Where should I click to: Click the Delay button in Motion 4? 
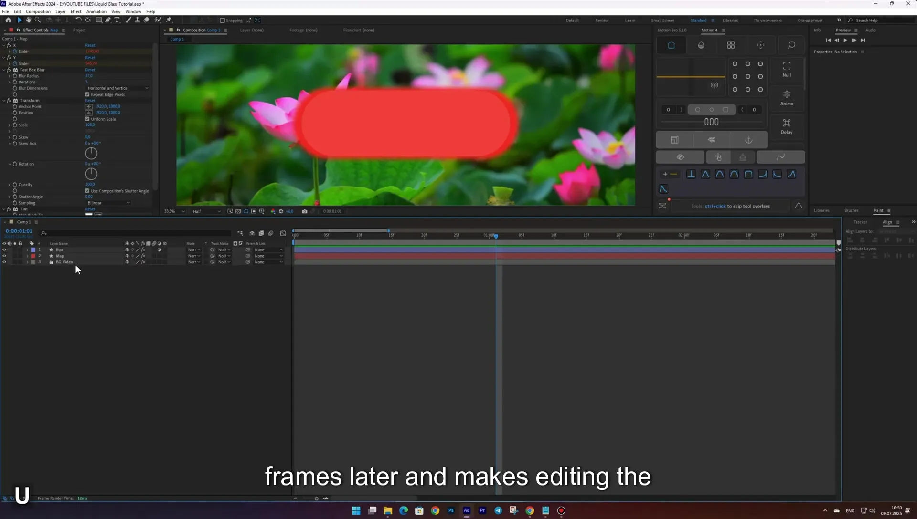(787, 126)
